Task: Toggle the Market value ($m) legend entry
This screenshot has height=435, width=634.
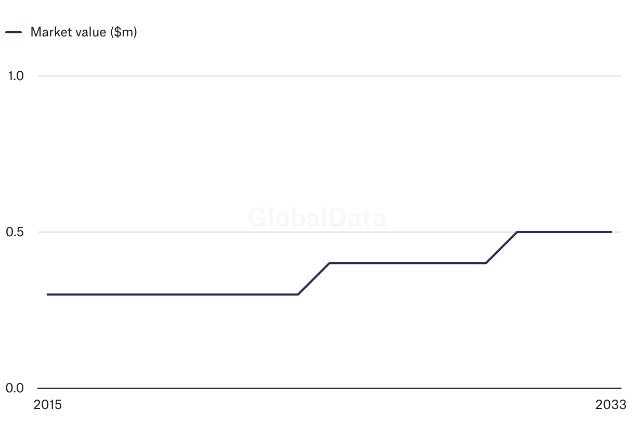Action: pos(71,32)
